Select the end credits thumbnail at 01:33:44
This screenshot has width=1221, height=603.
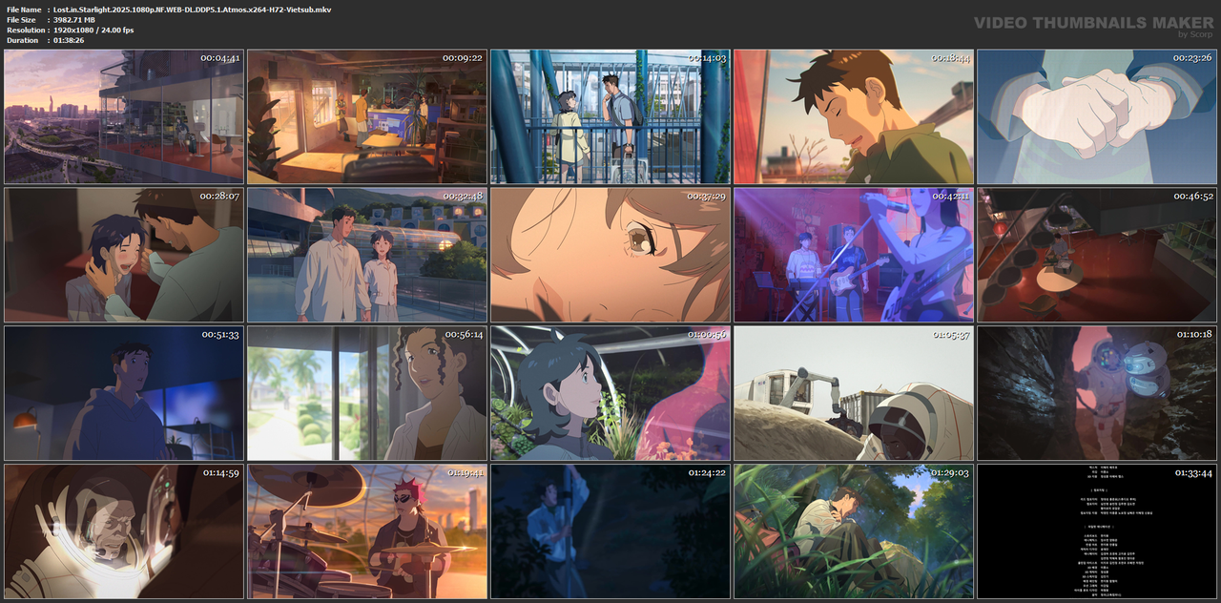[1097, 531]
